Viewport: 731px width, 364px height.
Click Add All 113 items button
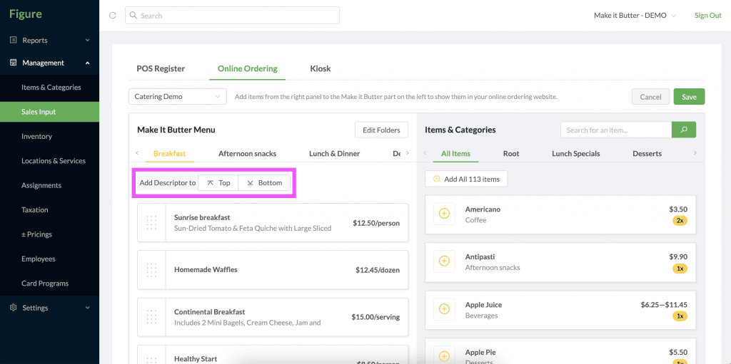coord(466,179)
